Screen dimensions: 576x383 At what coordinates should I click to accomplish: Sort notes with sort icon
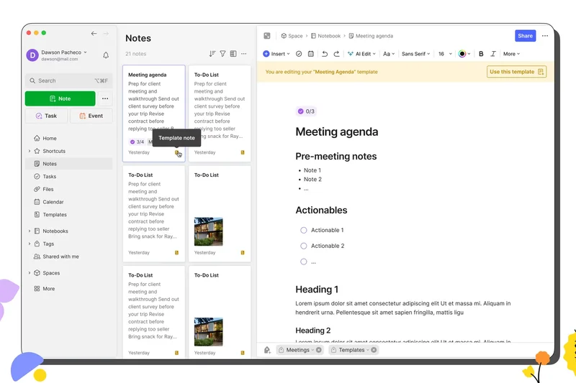pyautogui.click(x=212, y=54)
